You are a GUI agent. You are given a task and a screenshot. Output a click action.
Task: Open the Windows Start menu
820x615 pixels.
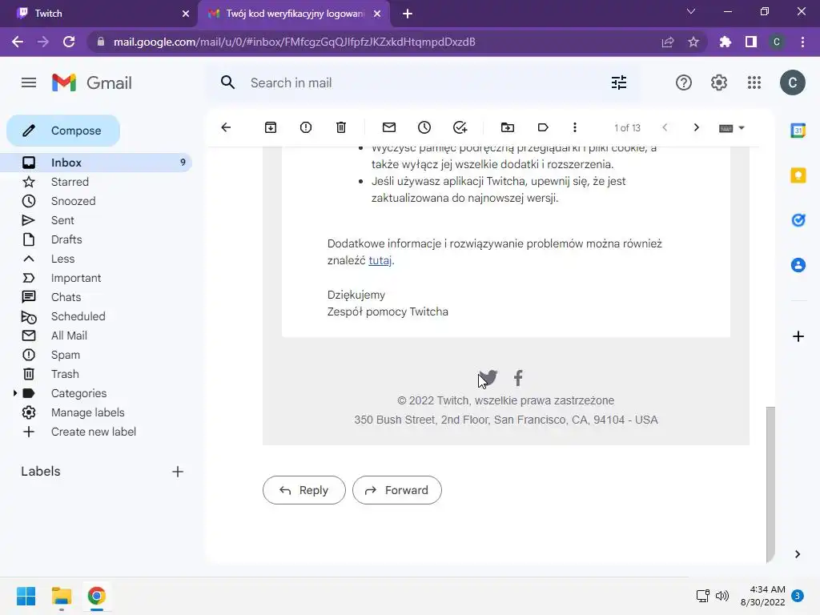tap(26, 596)
